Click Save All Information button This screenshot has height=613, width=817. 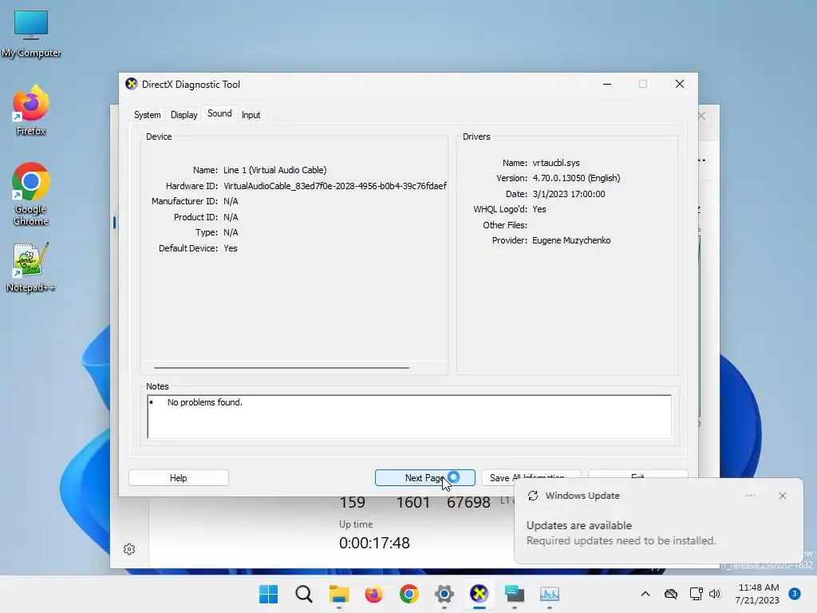(531, 477)
